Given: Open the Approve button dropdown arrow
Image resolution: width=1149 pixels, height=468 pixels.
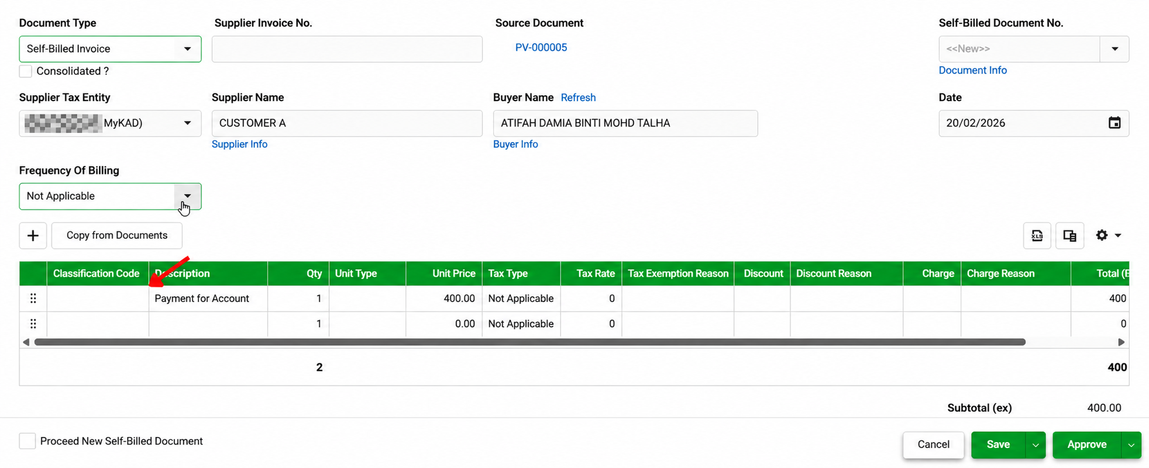Looking at the screenshot, I should pyautogui.click(x=1131, y=445).
